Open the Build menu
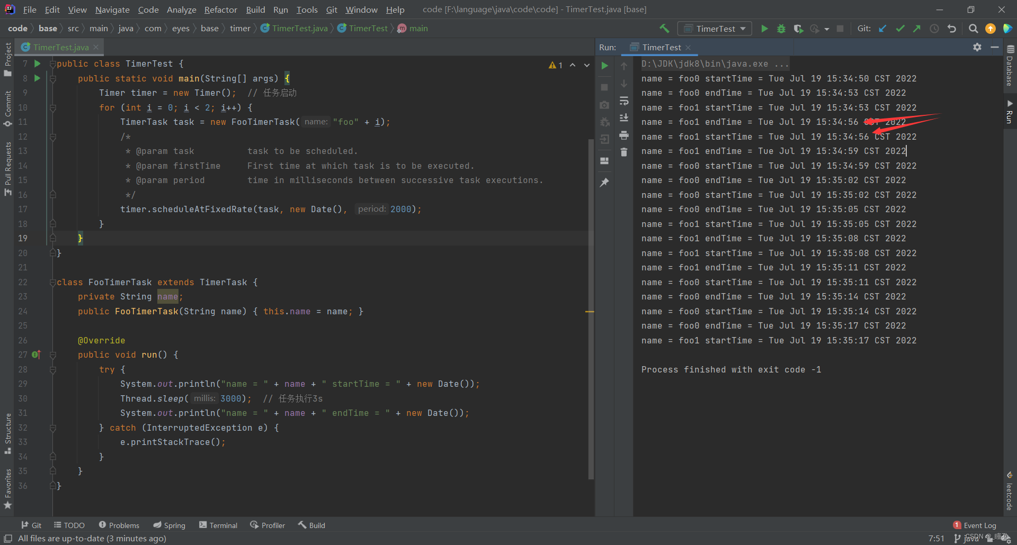Image resolution: width=1017 pixels, height=545 pixels. pyautogui.click(x=255, y=10)
